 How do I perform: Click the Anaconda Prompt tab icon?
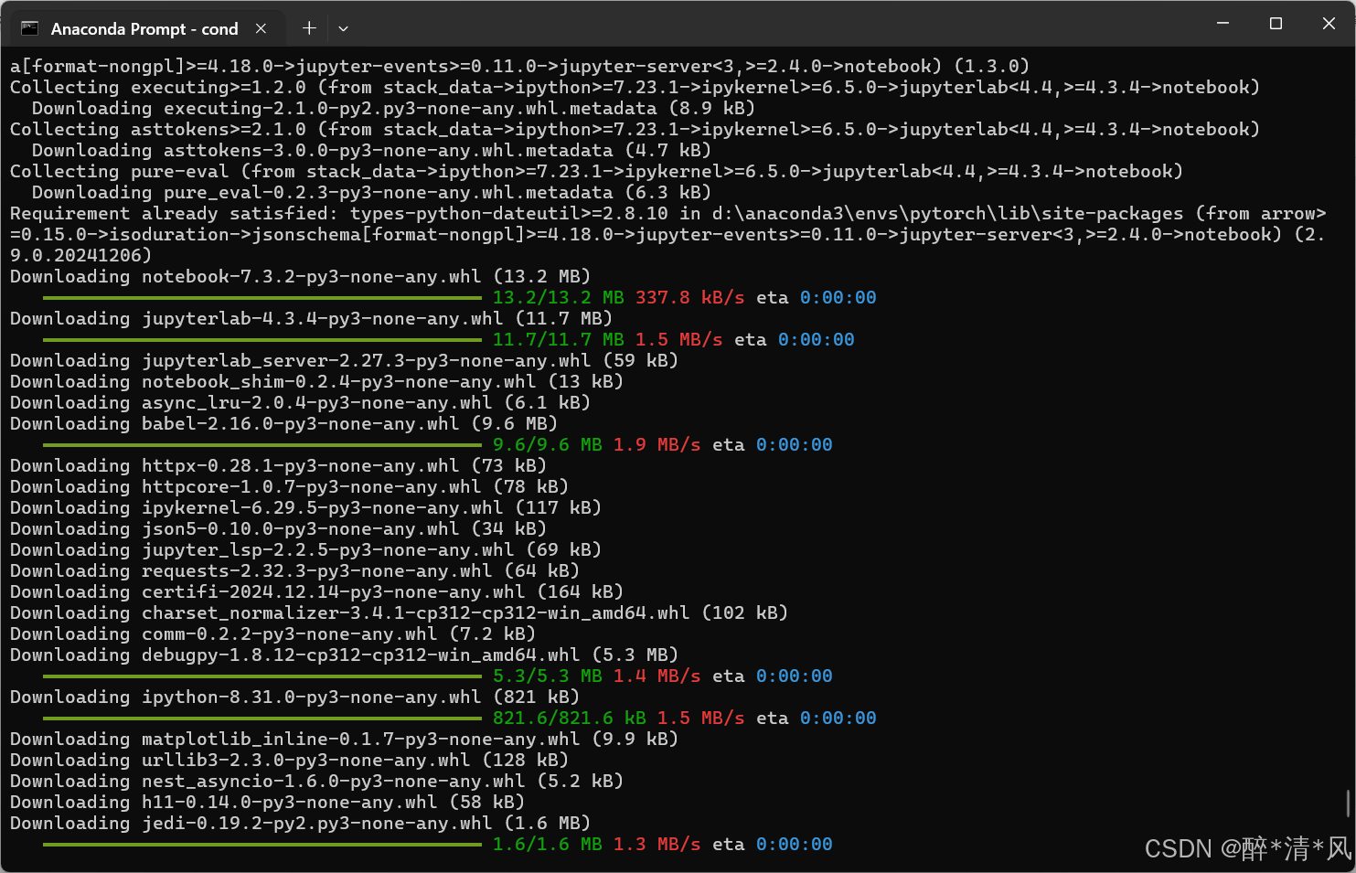click(30, 28)
